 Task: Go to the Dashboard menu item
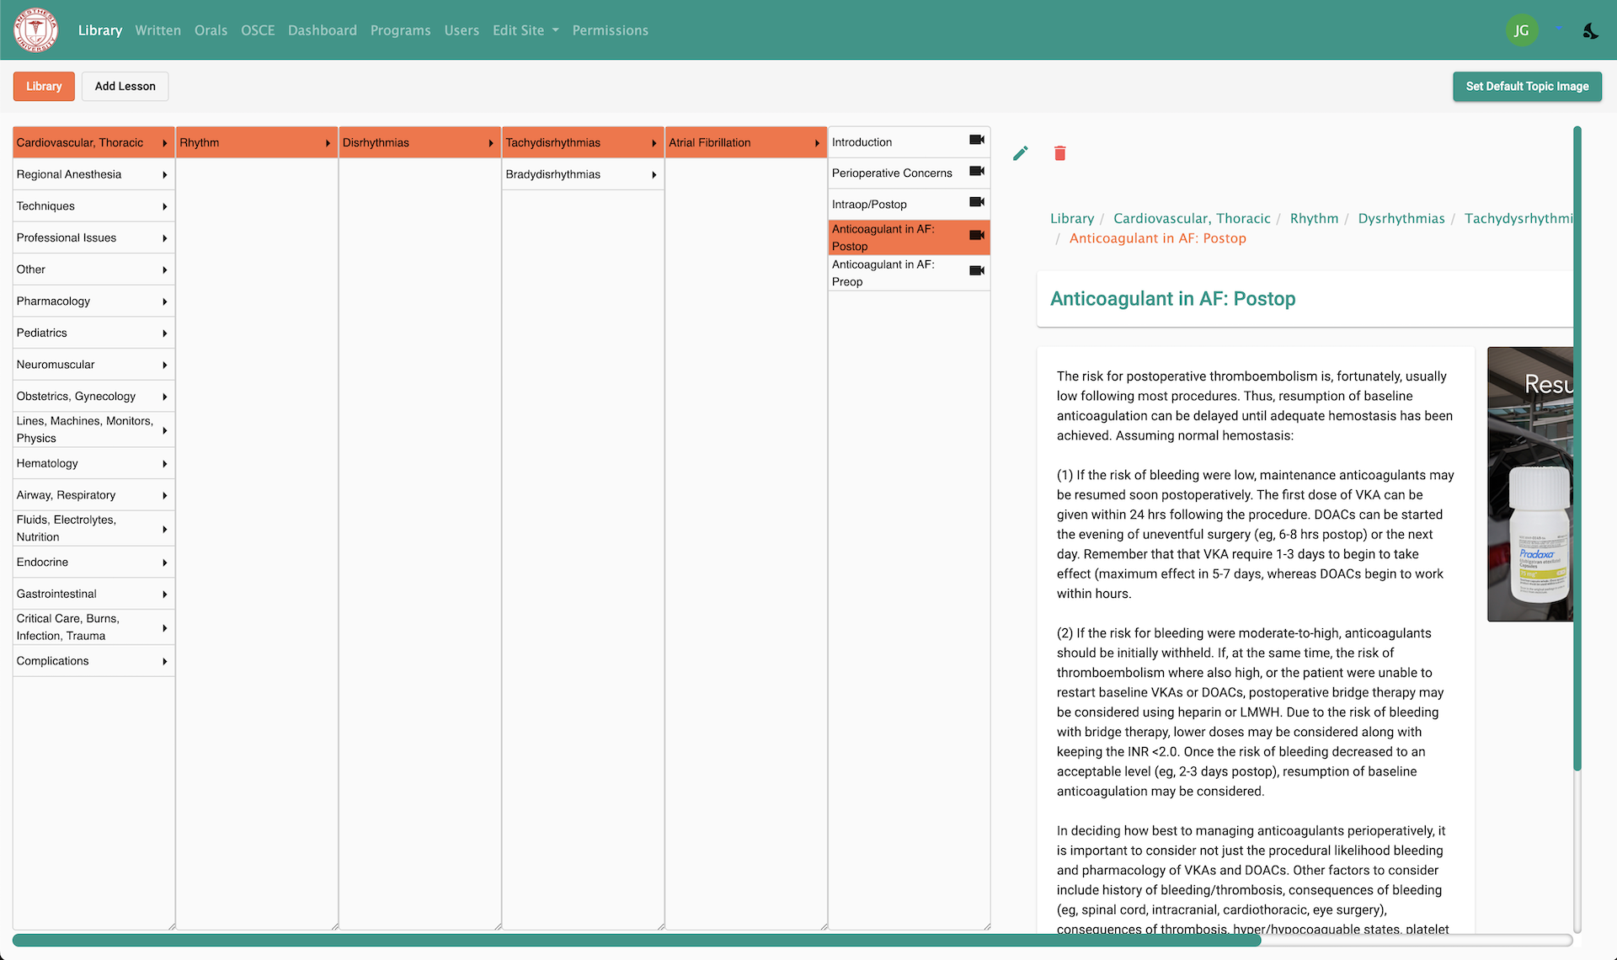(x=322, y=30)
